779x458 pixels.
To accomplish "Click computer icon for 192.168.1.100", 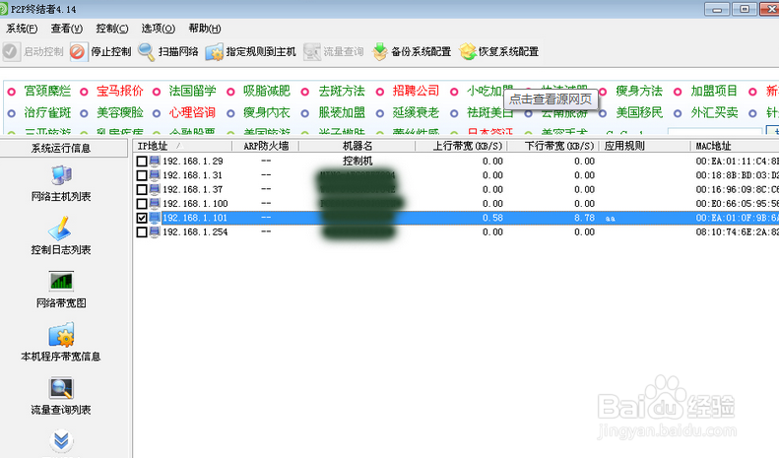I will (155, 204).
